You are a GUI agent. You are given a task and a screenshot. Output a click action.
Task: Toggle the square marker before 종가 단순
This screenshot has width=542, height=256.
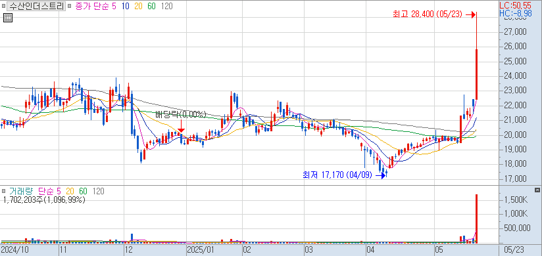click(x=70, y=6)
